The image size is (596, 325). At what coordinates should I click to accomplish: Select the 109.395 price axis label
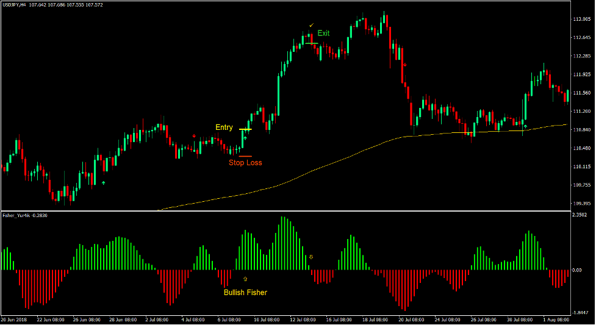(x=581, y=204)
